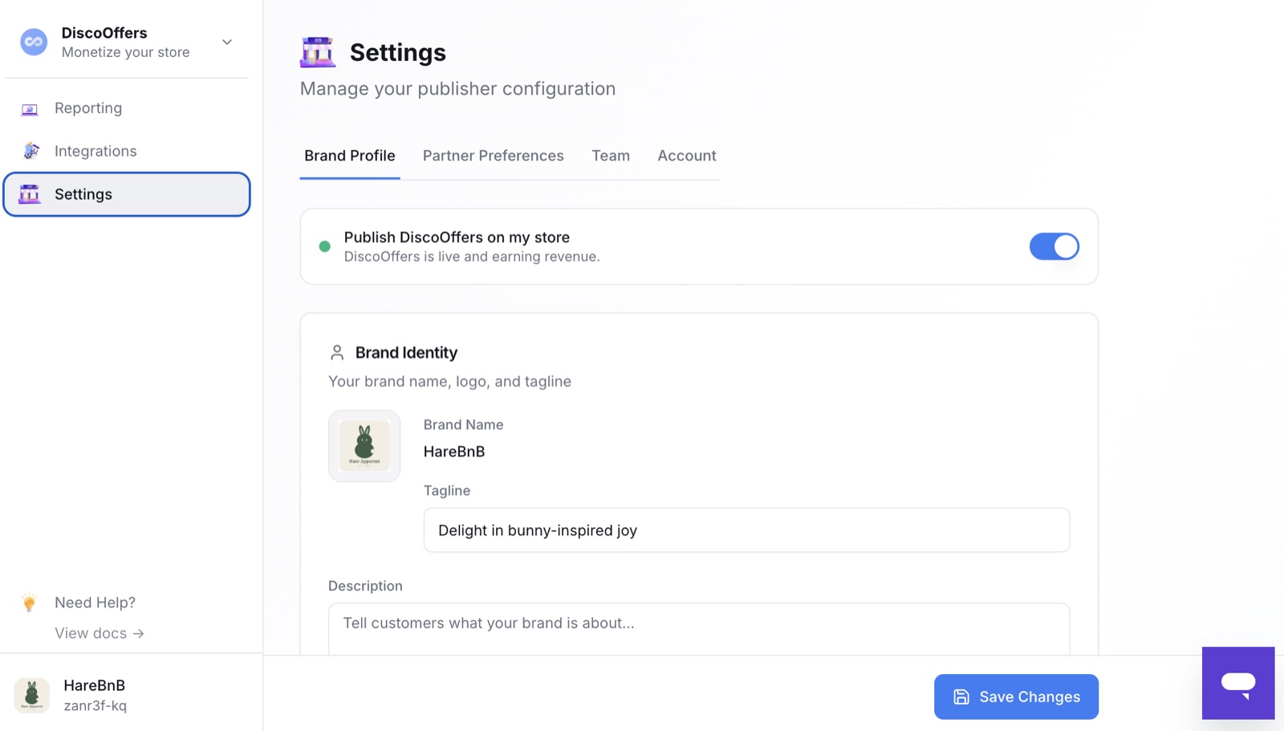The image size is (1284, 731).
Task: Click the HareBnB account avatar in sidebar footer
Action: click(32, 695)
